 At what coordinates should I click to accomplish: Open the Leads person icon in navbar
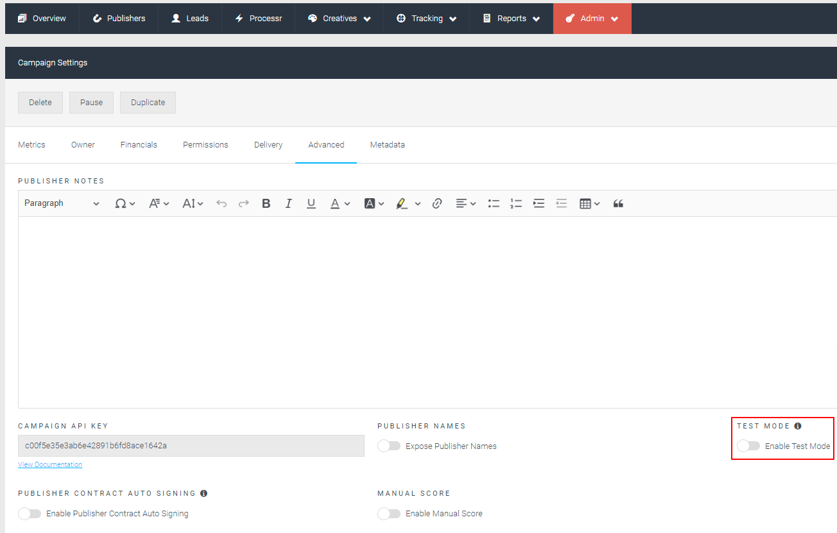tap(176, 19)
